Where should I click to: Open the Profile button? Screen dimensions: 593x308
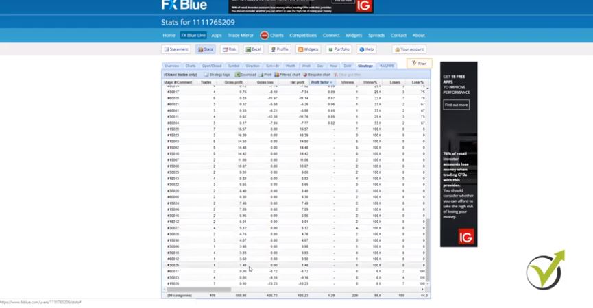pyautogui.click(x=280, y=49)
